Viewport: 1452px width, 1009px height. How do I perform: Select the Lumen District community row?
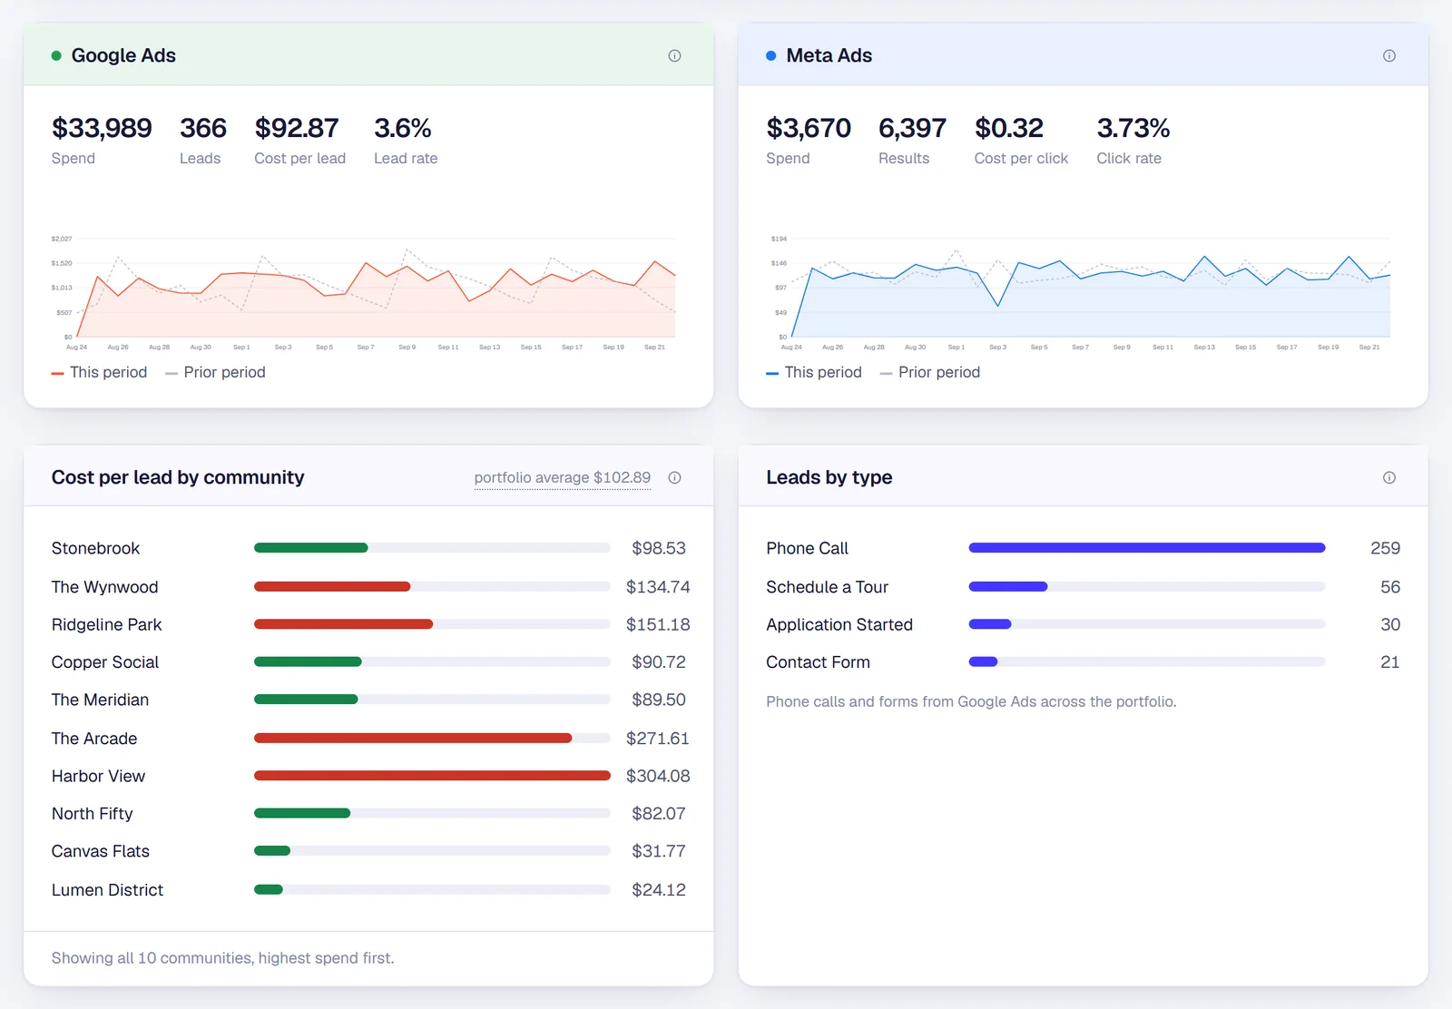pos(370,890)
